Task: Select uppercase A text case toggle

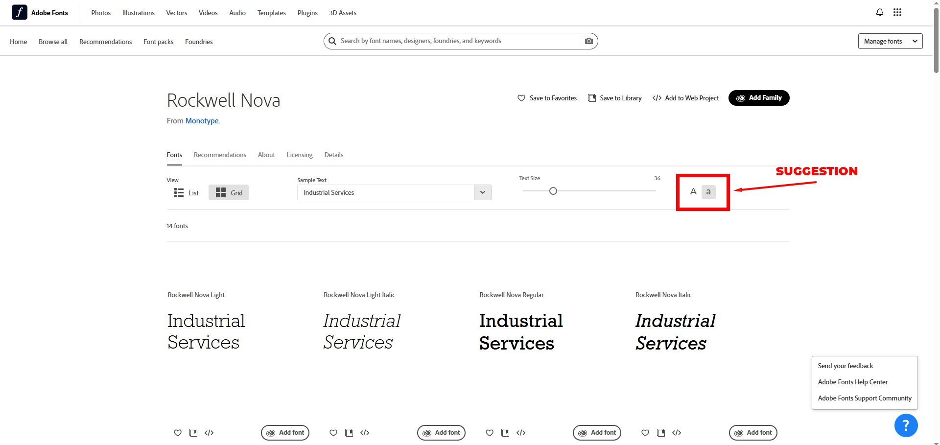Action: (693, 191)
